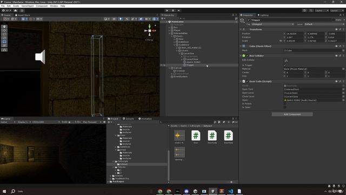Select the speaker audio gizmo in the Scene
This screenshot has height=195, width=346.
click(x=41, y=57)
